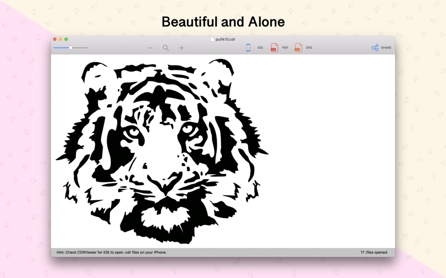Click the EPS label
This screenshot has height=278, width=446.
pos(309,48)
